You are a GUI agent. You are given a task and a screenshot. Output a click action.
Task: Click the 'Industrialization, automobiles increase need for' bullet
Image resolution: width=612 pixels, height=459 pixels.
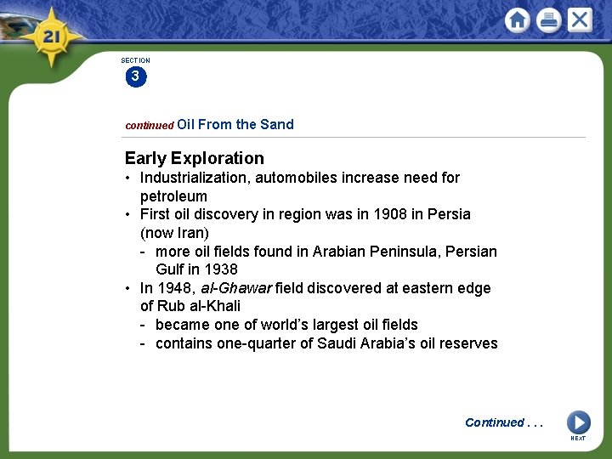[x=300, y=178]
